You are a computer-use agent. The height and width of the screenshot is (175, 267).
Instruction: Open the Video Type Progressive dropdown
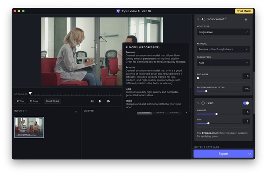pyautogui.click(x=223, y=32)
